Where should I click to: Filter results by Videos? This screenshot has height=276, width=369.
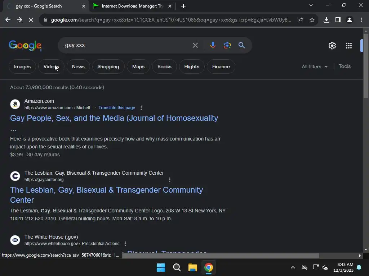51,66
